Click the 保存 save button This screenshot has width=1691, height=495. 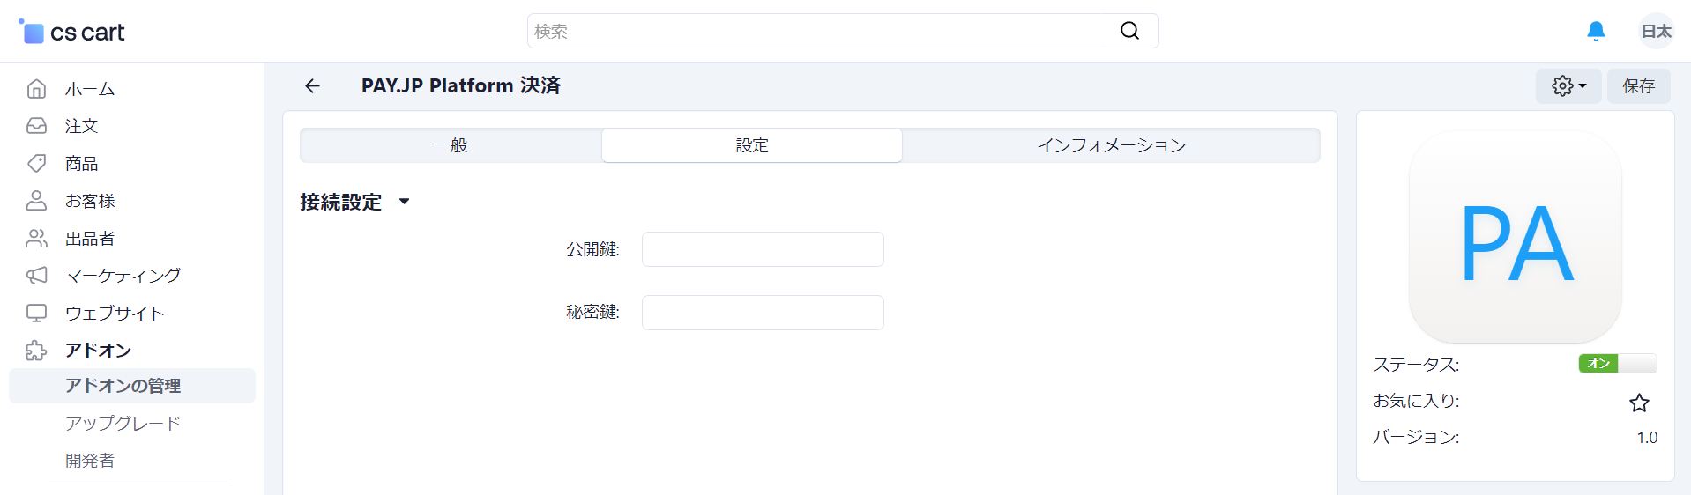[x=1638, y=86]
